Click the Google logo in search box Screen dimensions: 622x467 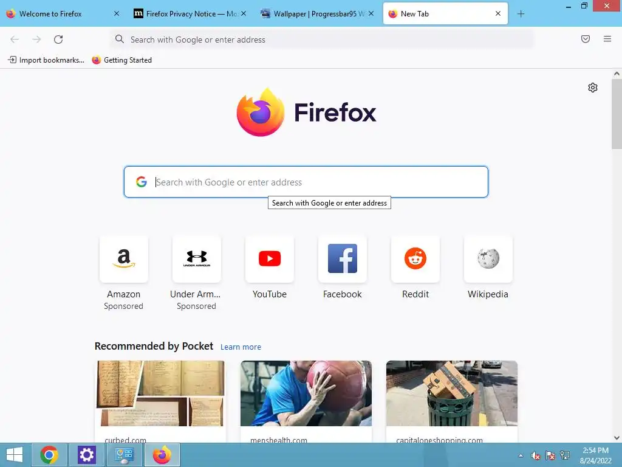(141, 182)
